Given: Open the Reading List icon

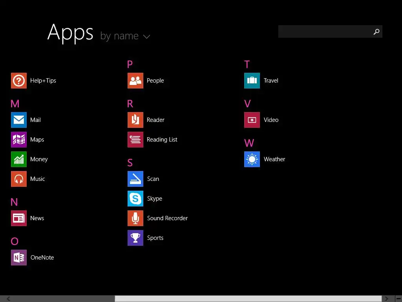Looking at the screenshot, I should [135, 140].
